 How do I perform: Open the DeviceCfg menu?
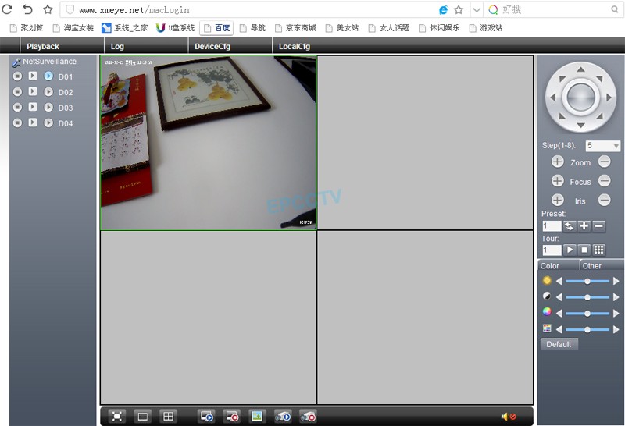212,47
